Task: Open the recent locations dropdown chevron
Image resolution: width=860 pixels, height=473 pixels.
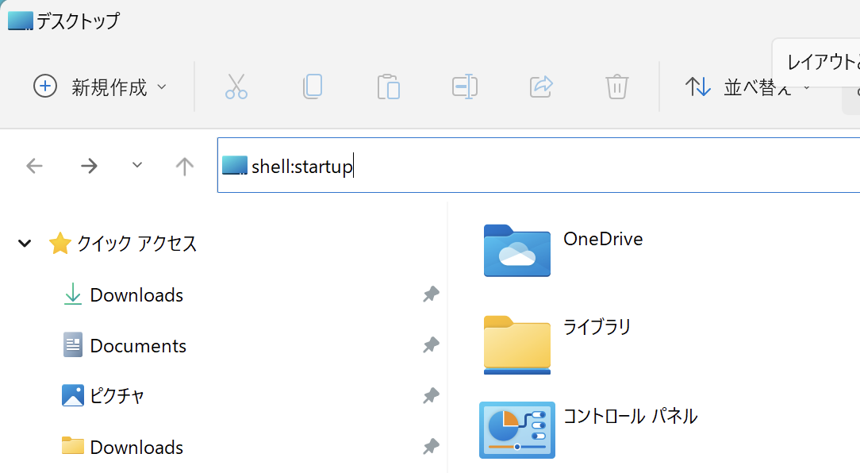Action: tap(137, 164)
